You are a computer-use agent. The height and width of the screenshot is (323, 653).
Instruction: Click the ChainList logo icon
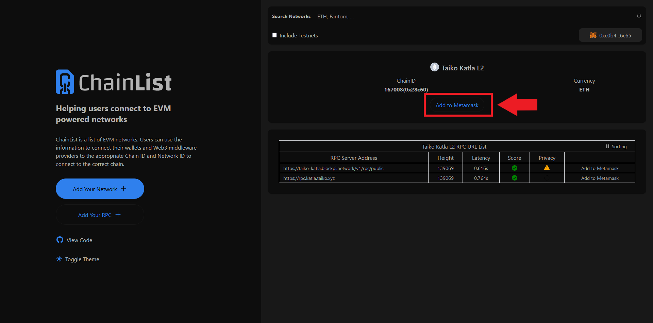point(65,82)
